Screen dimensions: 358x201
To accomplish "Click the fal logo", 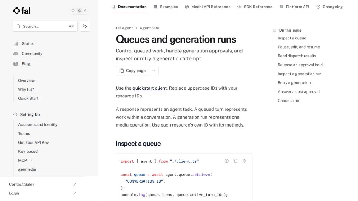I will tap(22, 11).
